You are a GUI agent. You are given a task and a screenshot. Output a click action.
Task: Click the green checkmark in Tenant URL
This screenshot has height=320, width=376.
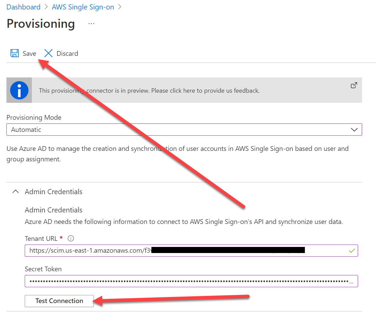pyautogui.click(x=352, y=251)
